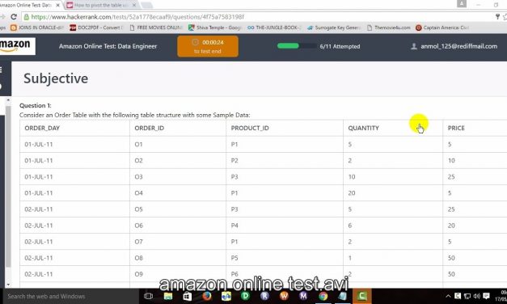507x304 pixels.
Task: Click the '6/11 Attempted' label
Action: [340, 47]
